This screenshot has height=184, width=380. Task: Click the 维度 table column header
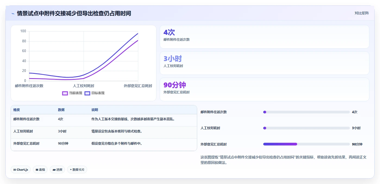point(17,110)
